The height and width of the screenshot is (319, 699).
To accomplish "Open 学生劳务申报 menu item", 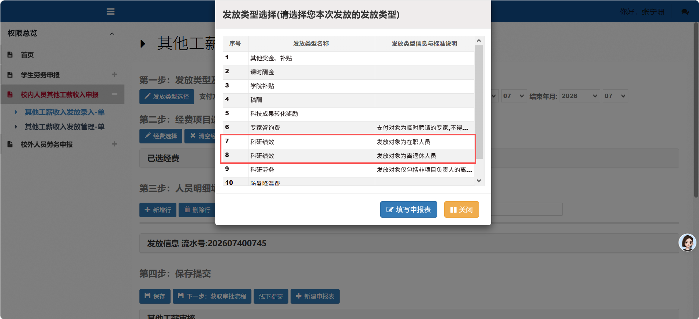I will pos(40,75).
